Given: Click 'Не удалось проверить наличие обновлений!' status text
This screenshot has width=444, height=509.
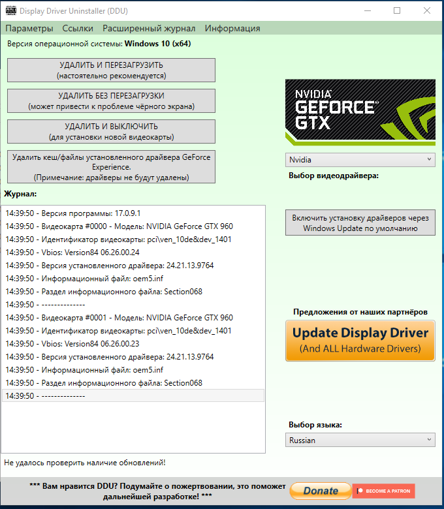Looking at the screenshot, I should pos(85,463).
